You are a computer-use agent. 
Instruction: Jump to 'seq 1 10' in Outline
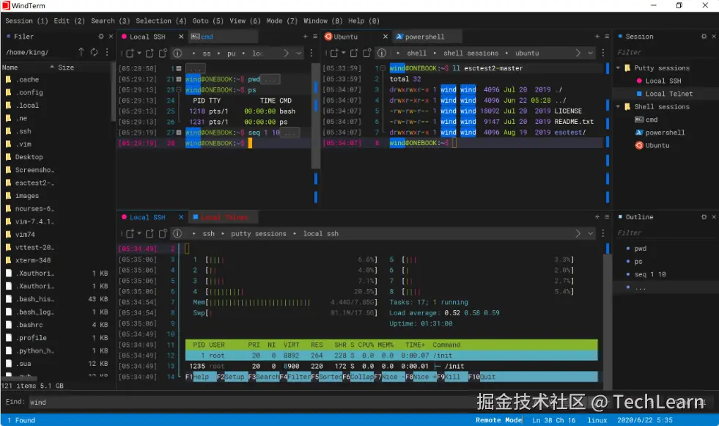tap(650, 274)
